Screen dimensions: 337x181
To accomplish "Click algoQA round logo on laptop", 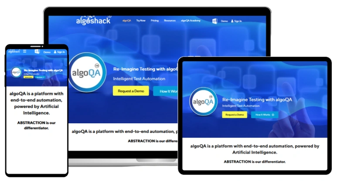I will 87,73.
